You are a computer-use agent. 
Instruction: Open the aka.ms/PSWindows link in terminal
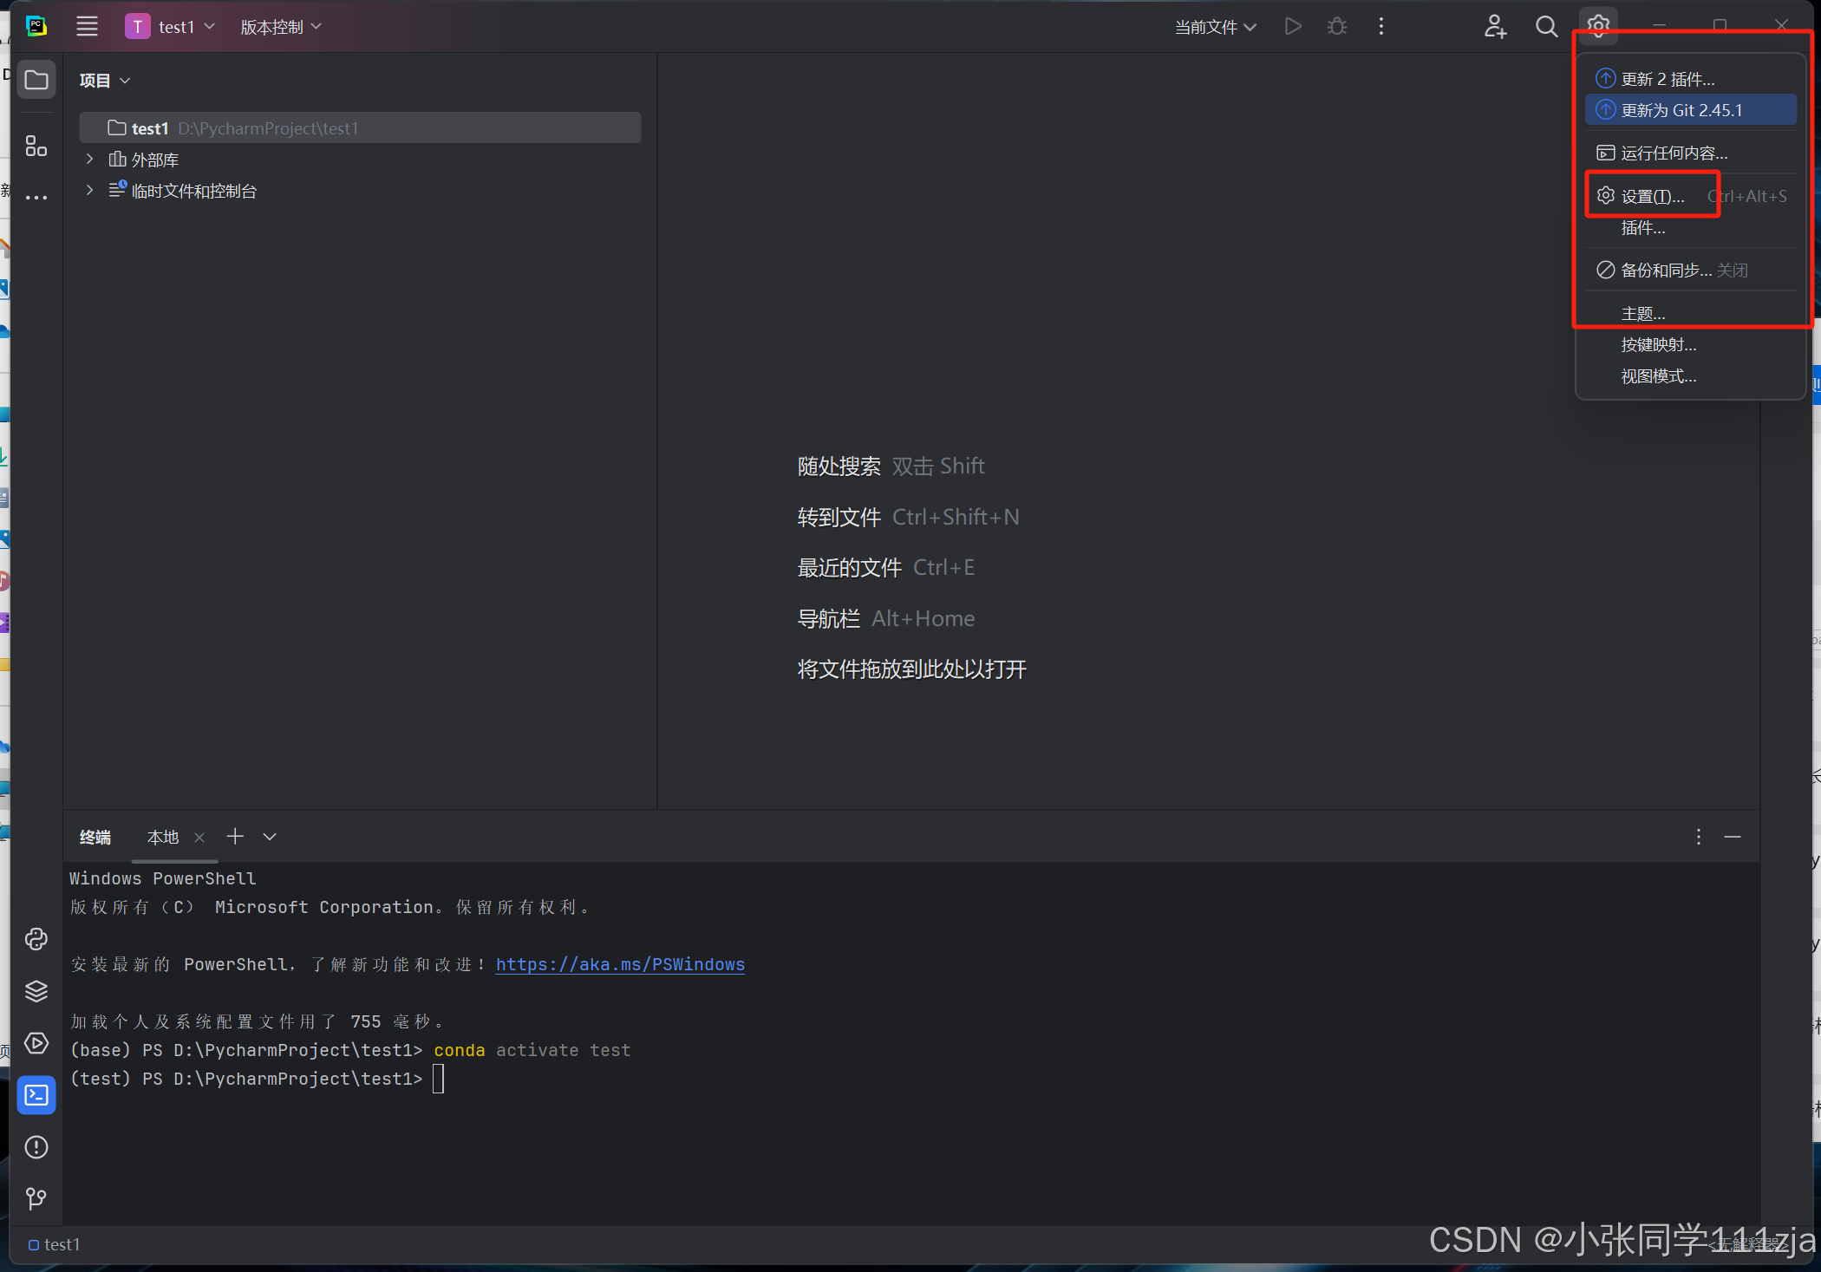pos(620,964)
